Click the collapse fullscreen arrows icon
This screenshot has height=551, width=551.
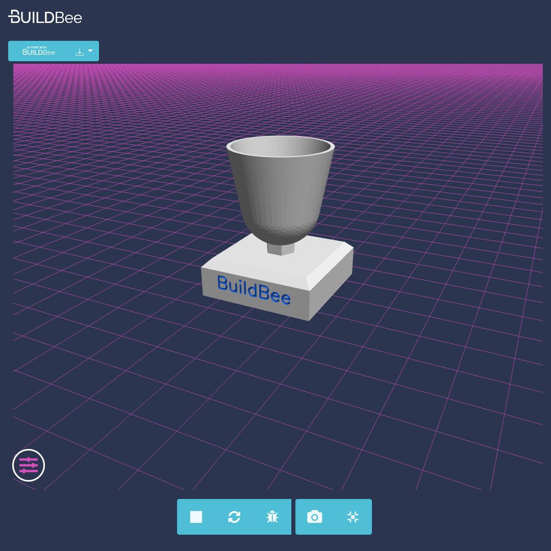(x=353, y=517)
